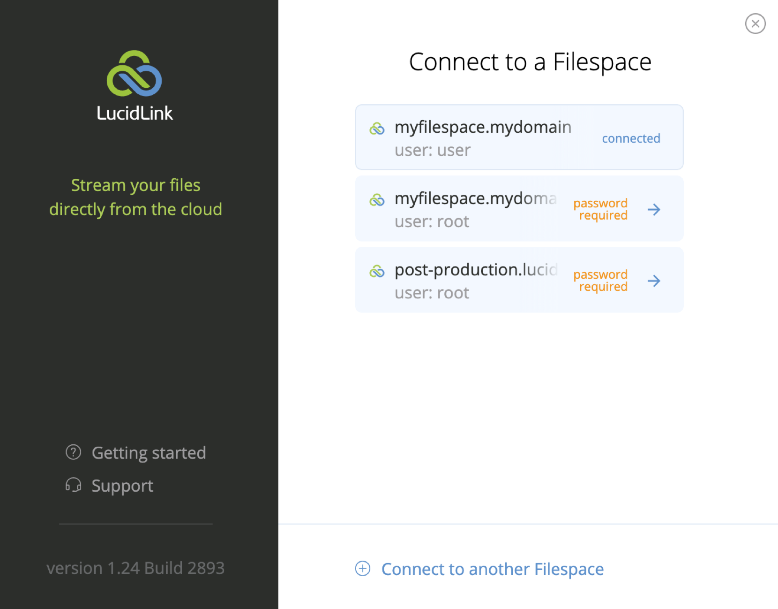The image size is (778, 609).
Task: Open the Getting started guide
Action: 149,452
